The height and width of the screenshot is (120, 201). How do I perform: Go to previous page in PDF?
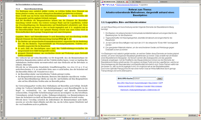click(x=39, y=118)
